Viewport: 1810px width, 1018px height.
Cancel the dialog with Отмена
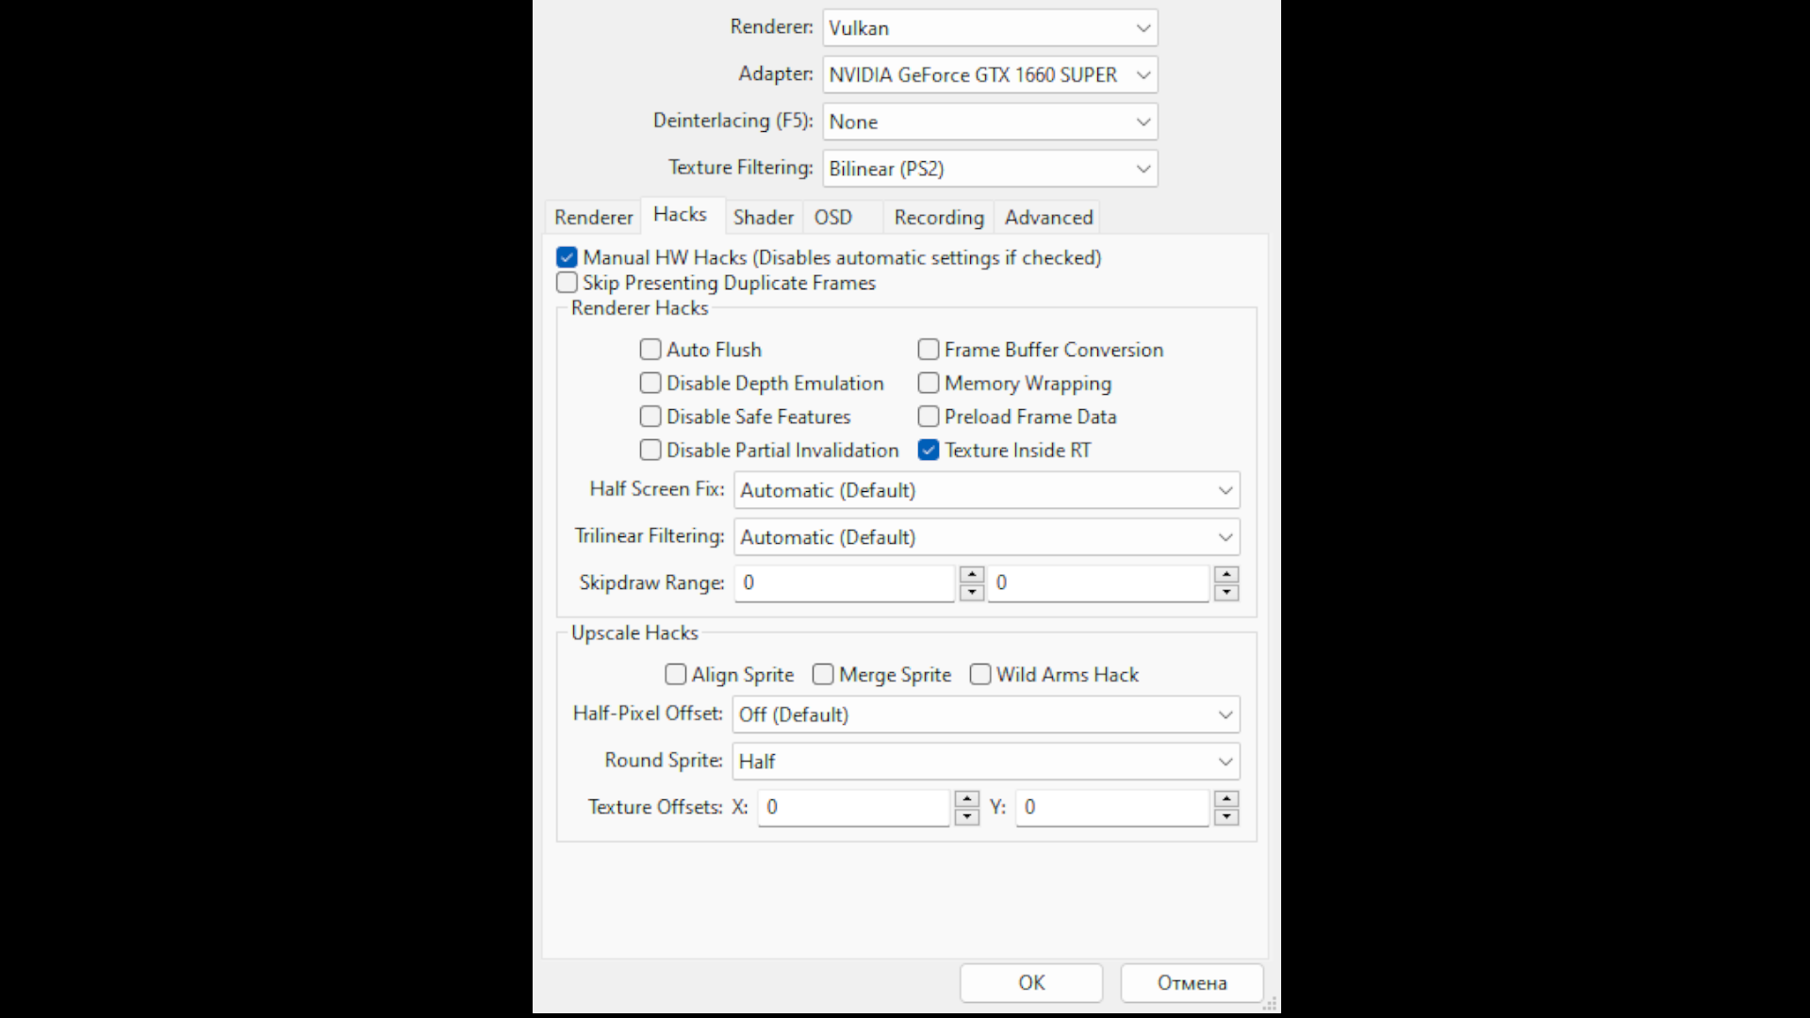click(1192, 982)
